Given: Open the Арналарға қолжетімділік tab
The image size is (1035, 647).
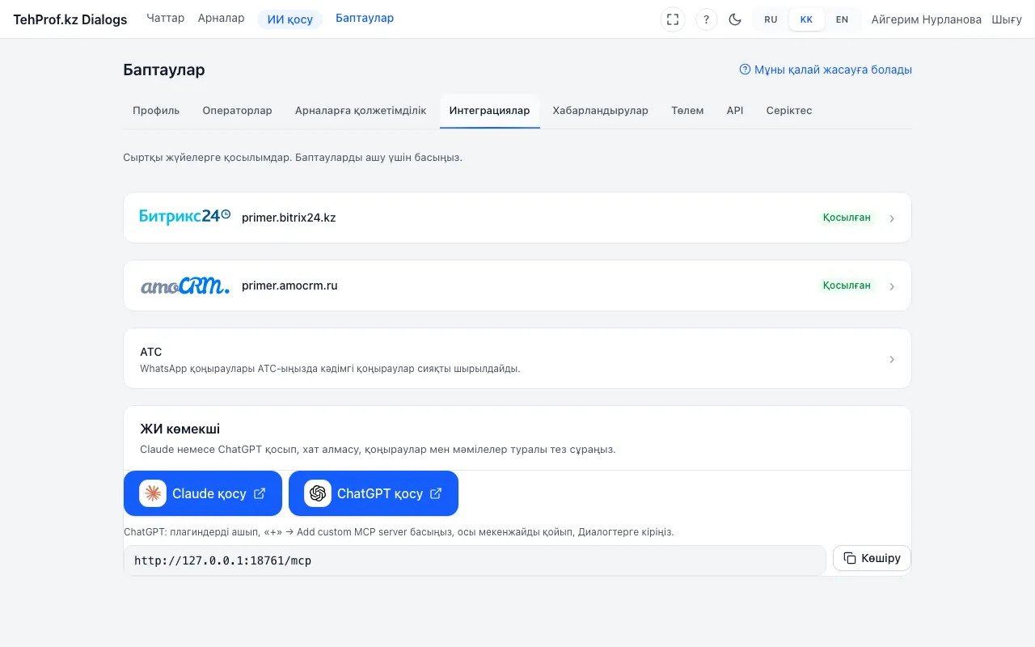Looking at the screenshot, I should [x=361, y=111].
